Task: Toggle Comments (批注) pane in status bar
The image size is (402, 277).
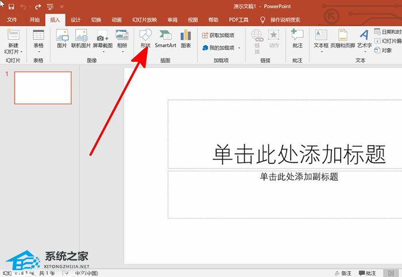Action: pyautogui.click(x=367, y=274)
